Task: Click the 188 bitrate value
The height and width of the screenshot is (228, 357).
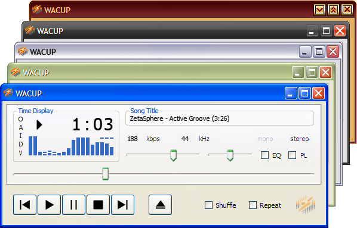Action: [x=133, y=139]
